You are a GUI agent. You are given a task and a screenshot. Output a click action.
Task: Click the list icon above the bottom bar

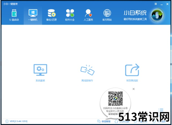pos(161,110)
